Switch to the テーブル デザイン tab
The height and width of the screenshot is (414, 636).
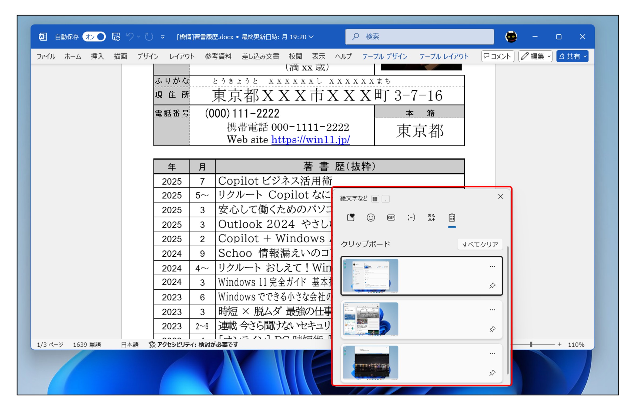point(384,56)
